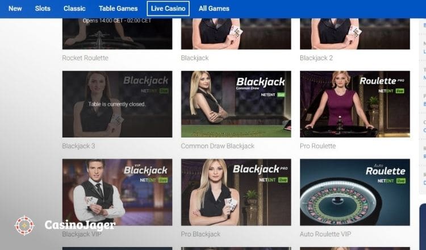The image size is (426, 250).
Task: Launch the Pro Roulette game thumbnail
Action: (x=355, y=104)
